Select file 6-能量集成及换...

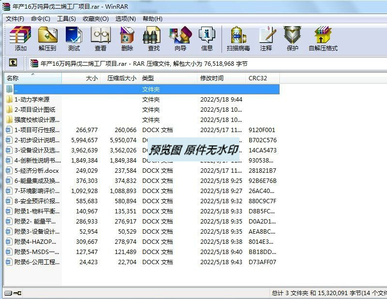(142, 181)
